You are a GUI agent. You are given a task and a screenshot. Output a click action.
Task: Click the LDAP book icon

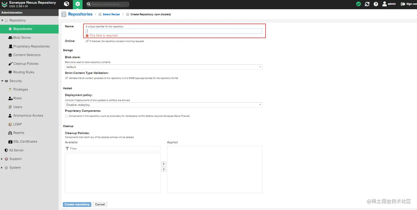coord(10,124)
